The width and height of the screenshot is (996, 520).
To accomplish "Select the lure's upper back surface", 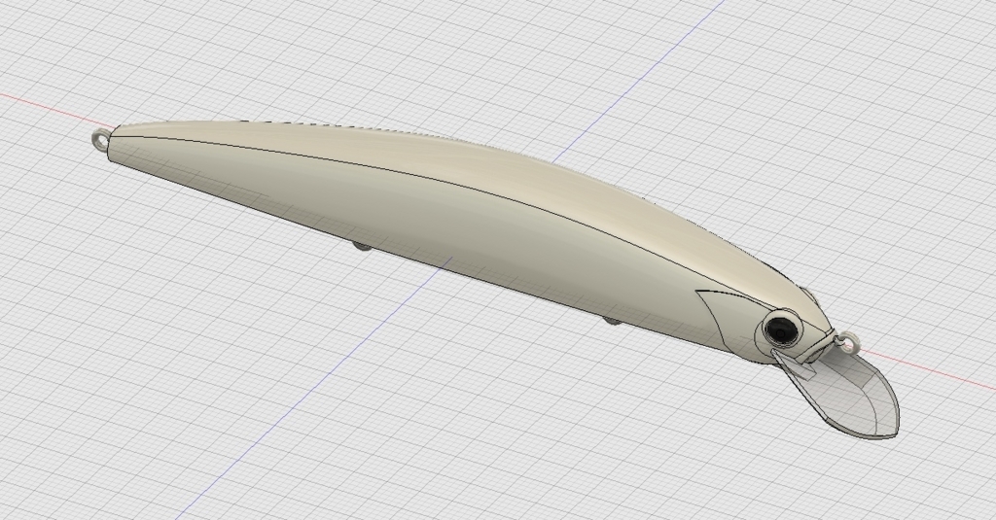I will (x=482, y=165).
